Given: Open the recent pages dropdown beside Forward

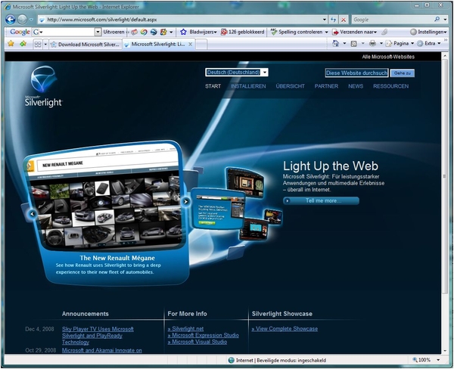Looking at the screenshot, I should click(x=31, y=20).
